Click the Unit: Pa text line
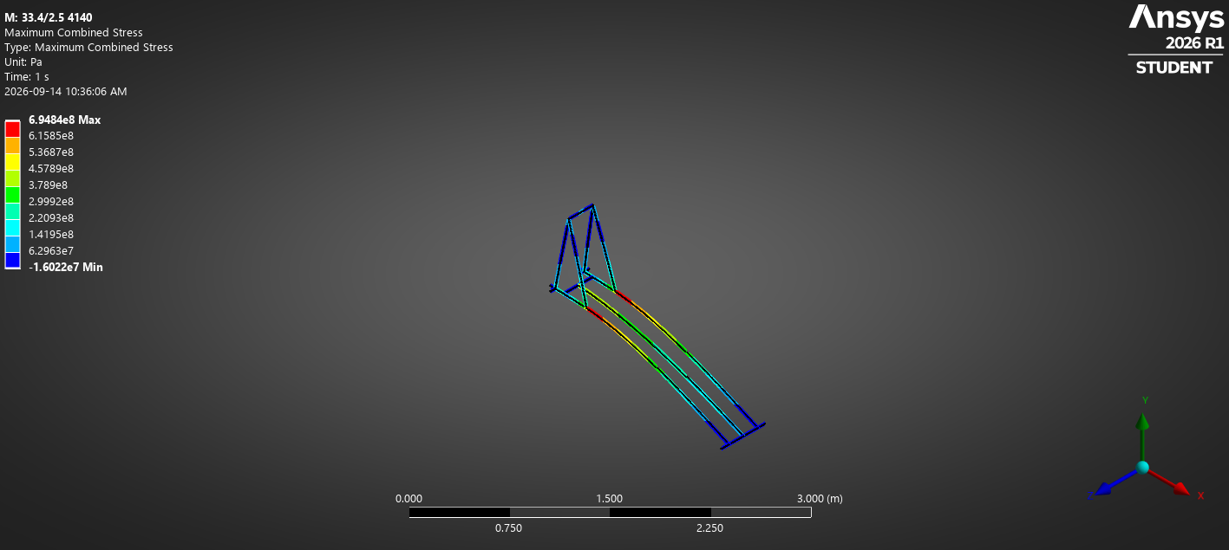The height and width of the screenshot is (550, 1229). 23,61
